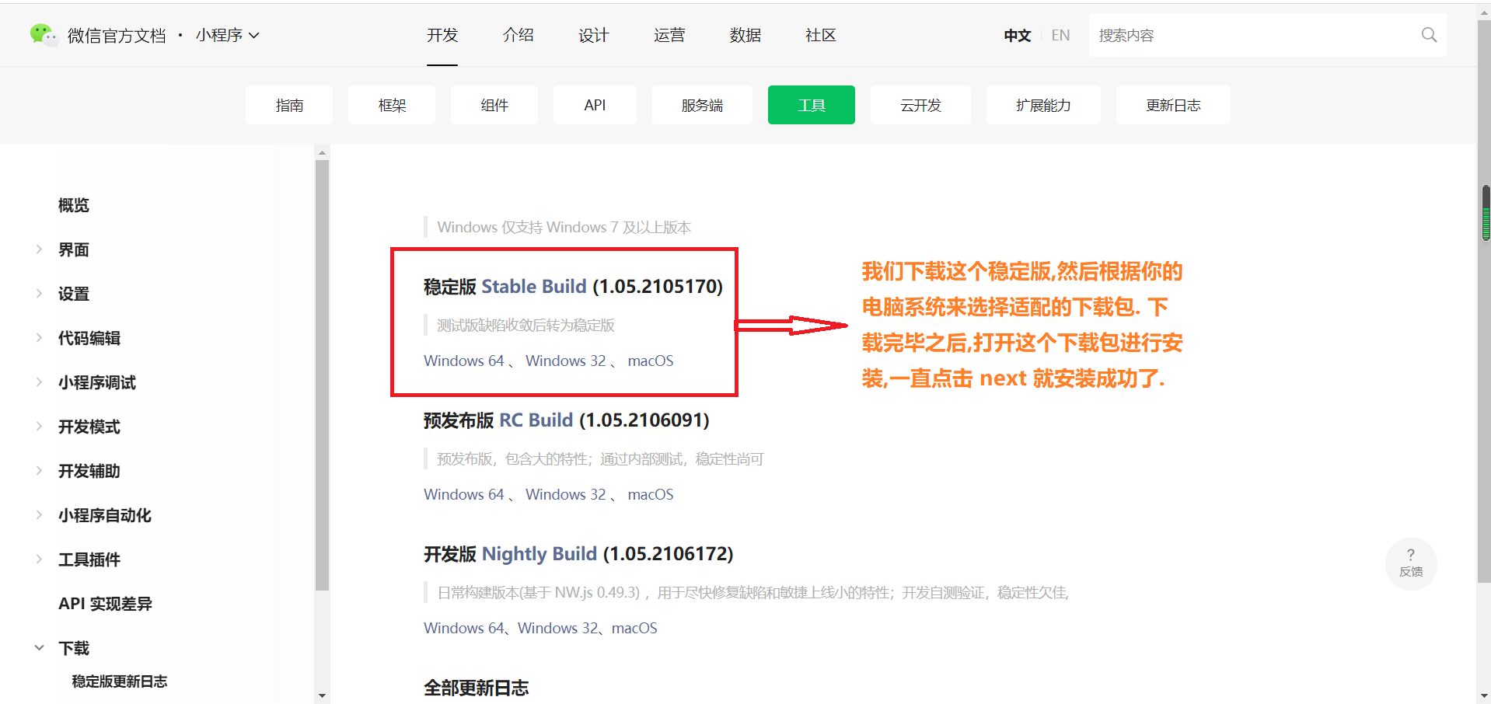Image resolution: width=1491 pixels, height=704 pixels.
Task: Click the sidebar scroll-up arrow
Action: pos(322,152)
